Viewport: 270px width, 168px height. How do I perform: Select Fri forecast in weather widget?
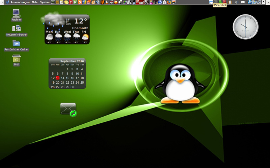(85, 37)
